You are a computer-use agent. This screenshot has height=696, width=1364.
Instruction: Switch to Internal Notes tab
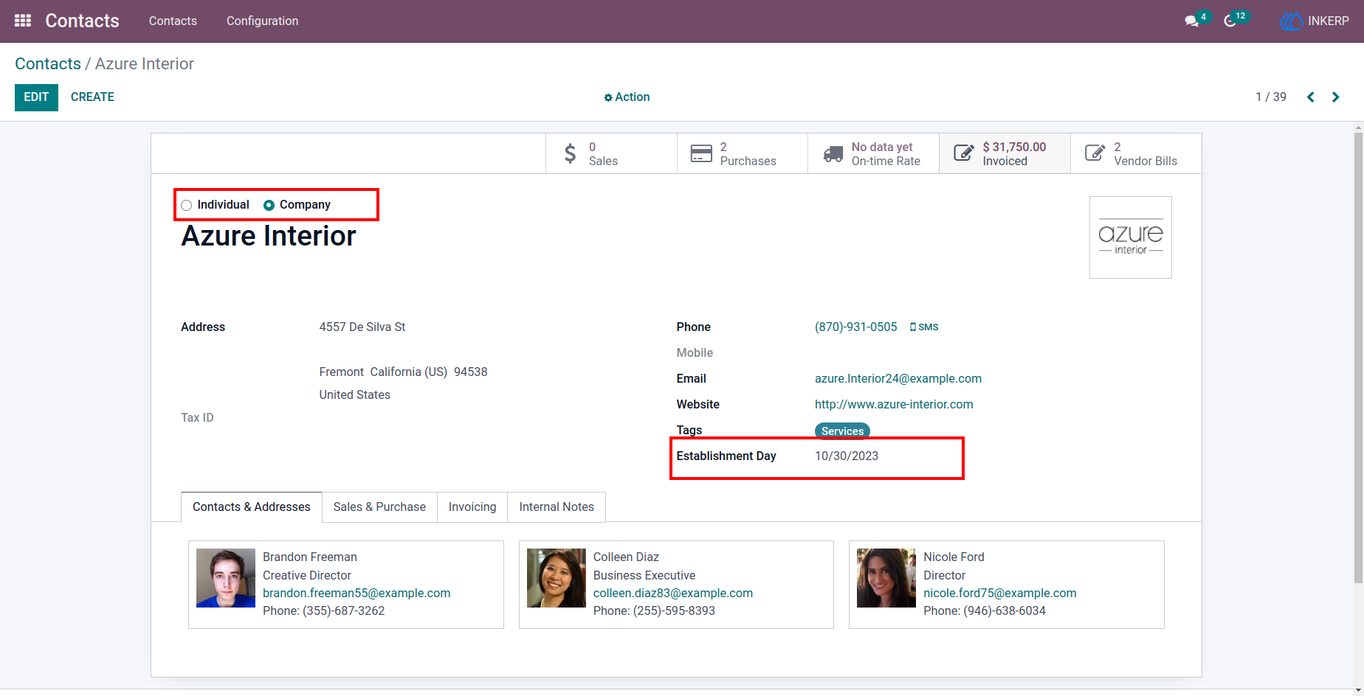(557, 507)
